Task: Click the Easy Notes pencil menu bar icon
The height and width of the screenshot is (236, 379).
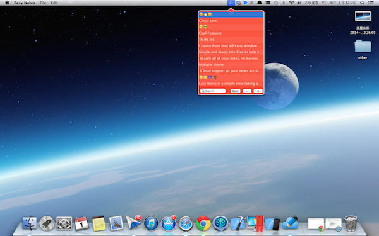Action: (x=231, y=3)
